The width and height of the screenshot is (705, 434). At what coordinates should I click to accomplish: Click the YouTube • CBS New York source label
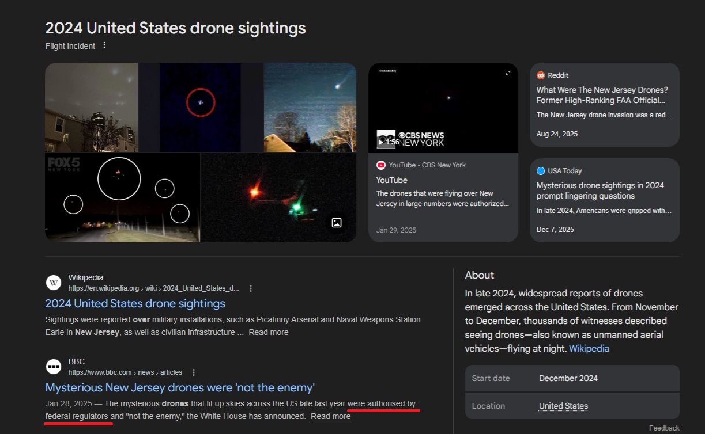click(427, 165)
